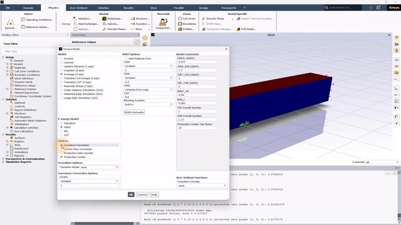Screen dimensions: 401x225
Task: Select the k-epsilon (2 eqn) model
Action: (61, 71)
